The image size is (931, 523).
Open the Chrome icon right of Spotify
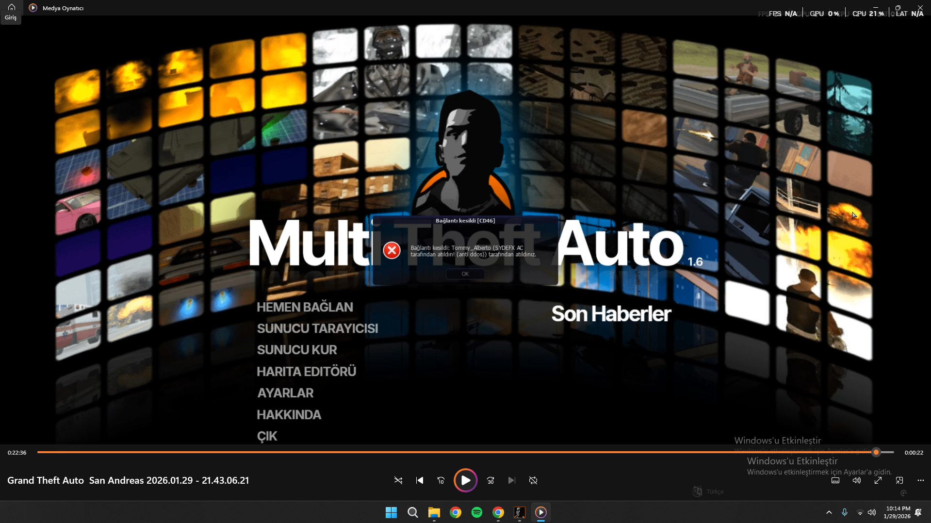[498, 512]
